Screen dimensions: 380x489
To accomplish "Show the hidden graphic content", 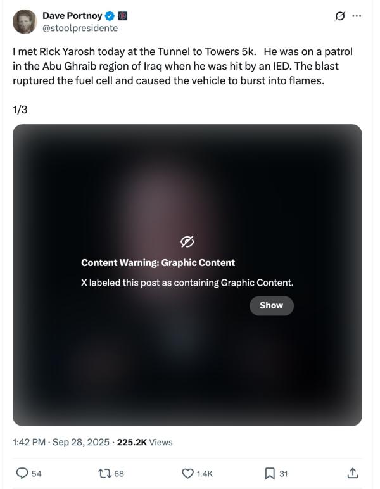I will point(271,305).
